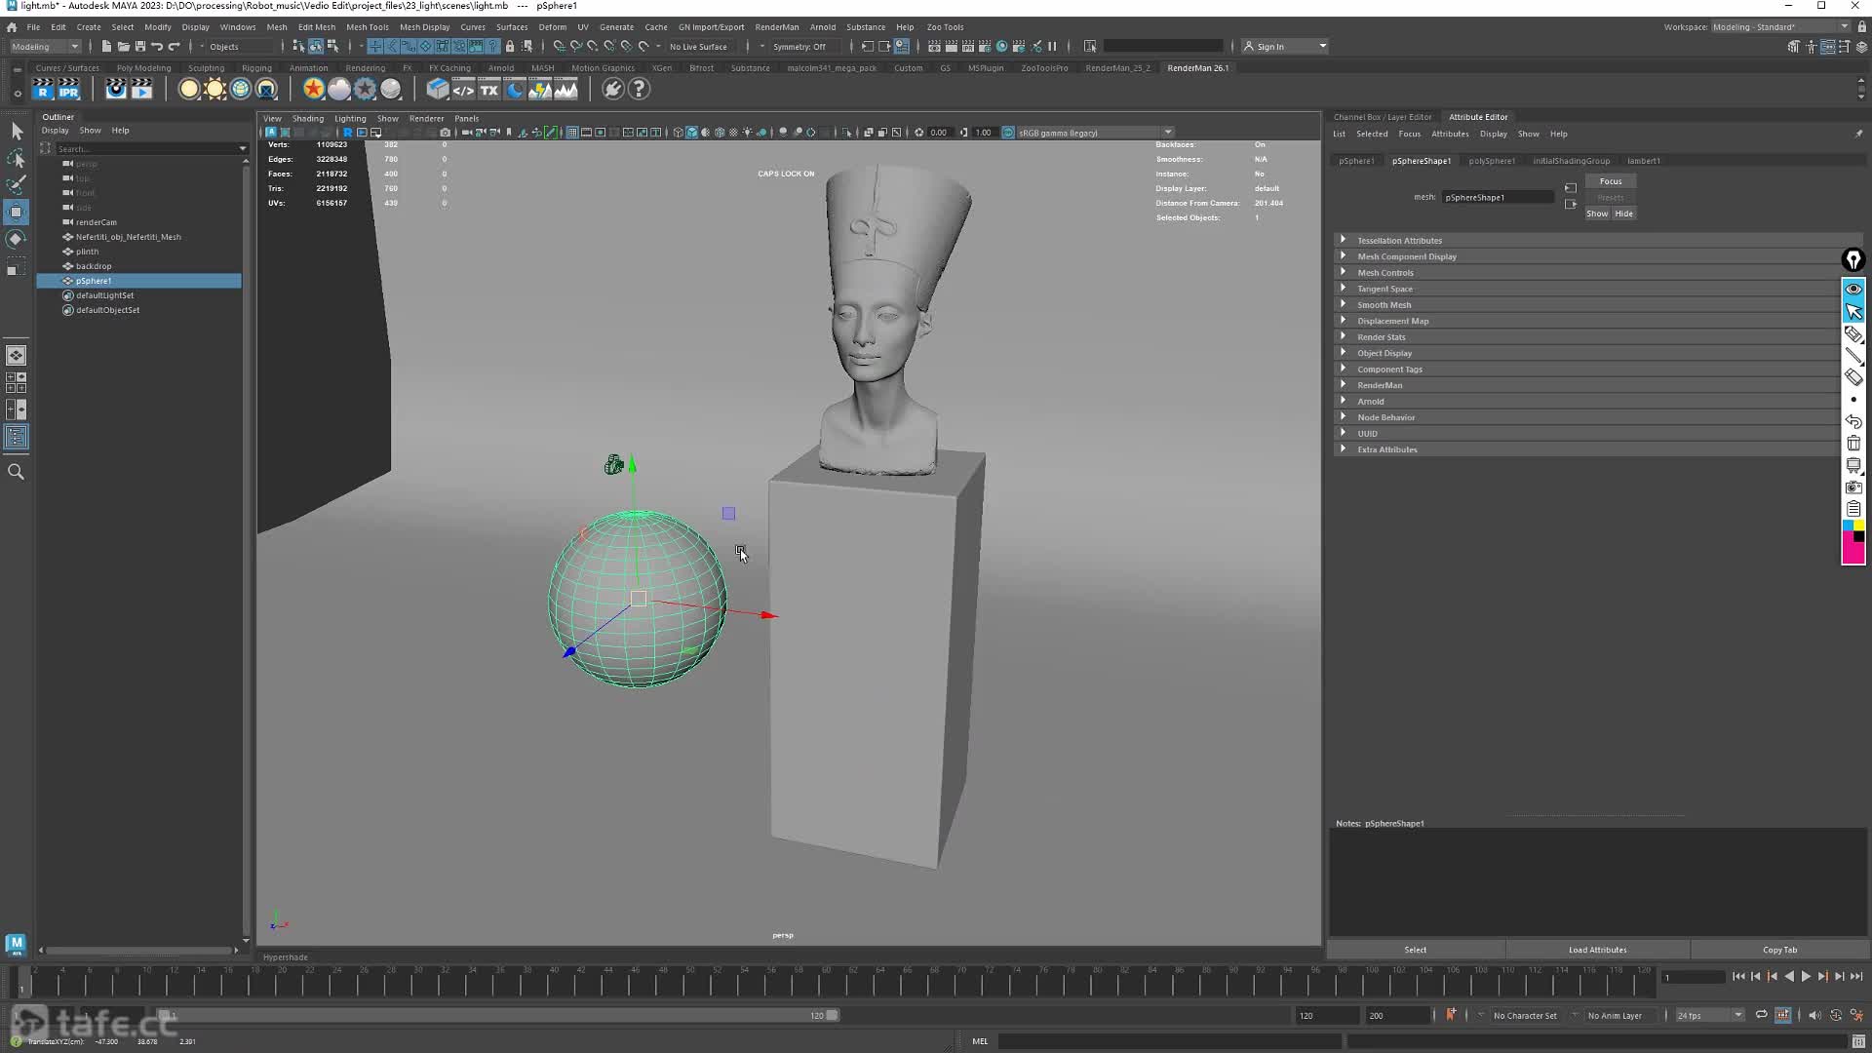Viewport: 1872px width, 1053px height.
Task: Start a RenderMan render with the R shelf icon
Action: coord(43,90)
